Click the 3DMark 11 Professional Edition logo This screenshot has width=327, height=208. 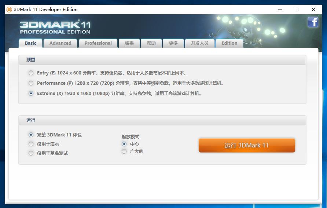point(55,27)
